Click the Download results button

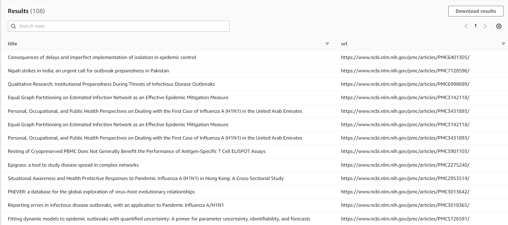pos(475,11)
